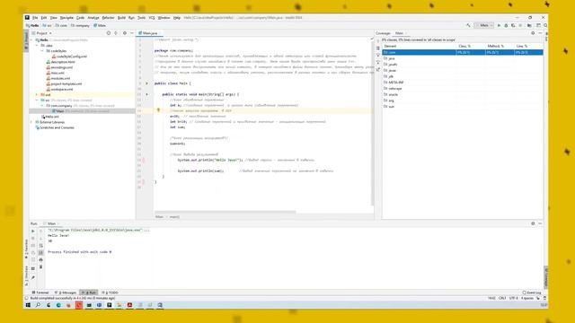
Task: Select the Main tab in Coverage panel
Action: [x=399, y=33]
